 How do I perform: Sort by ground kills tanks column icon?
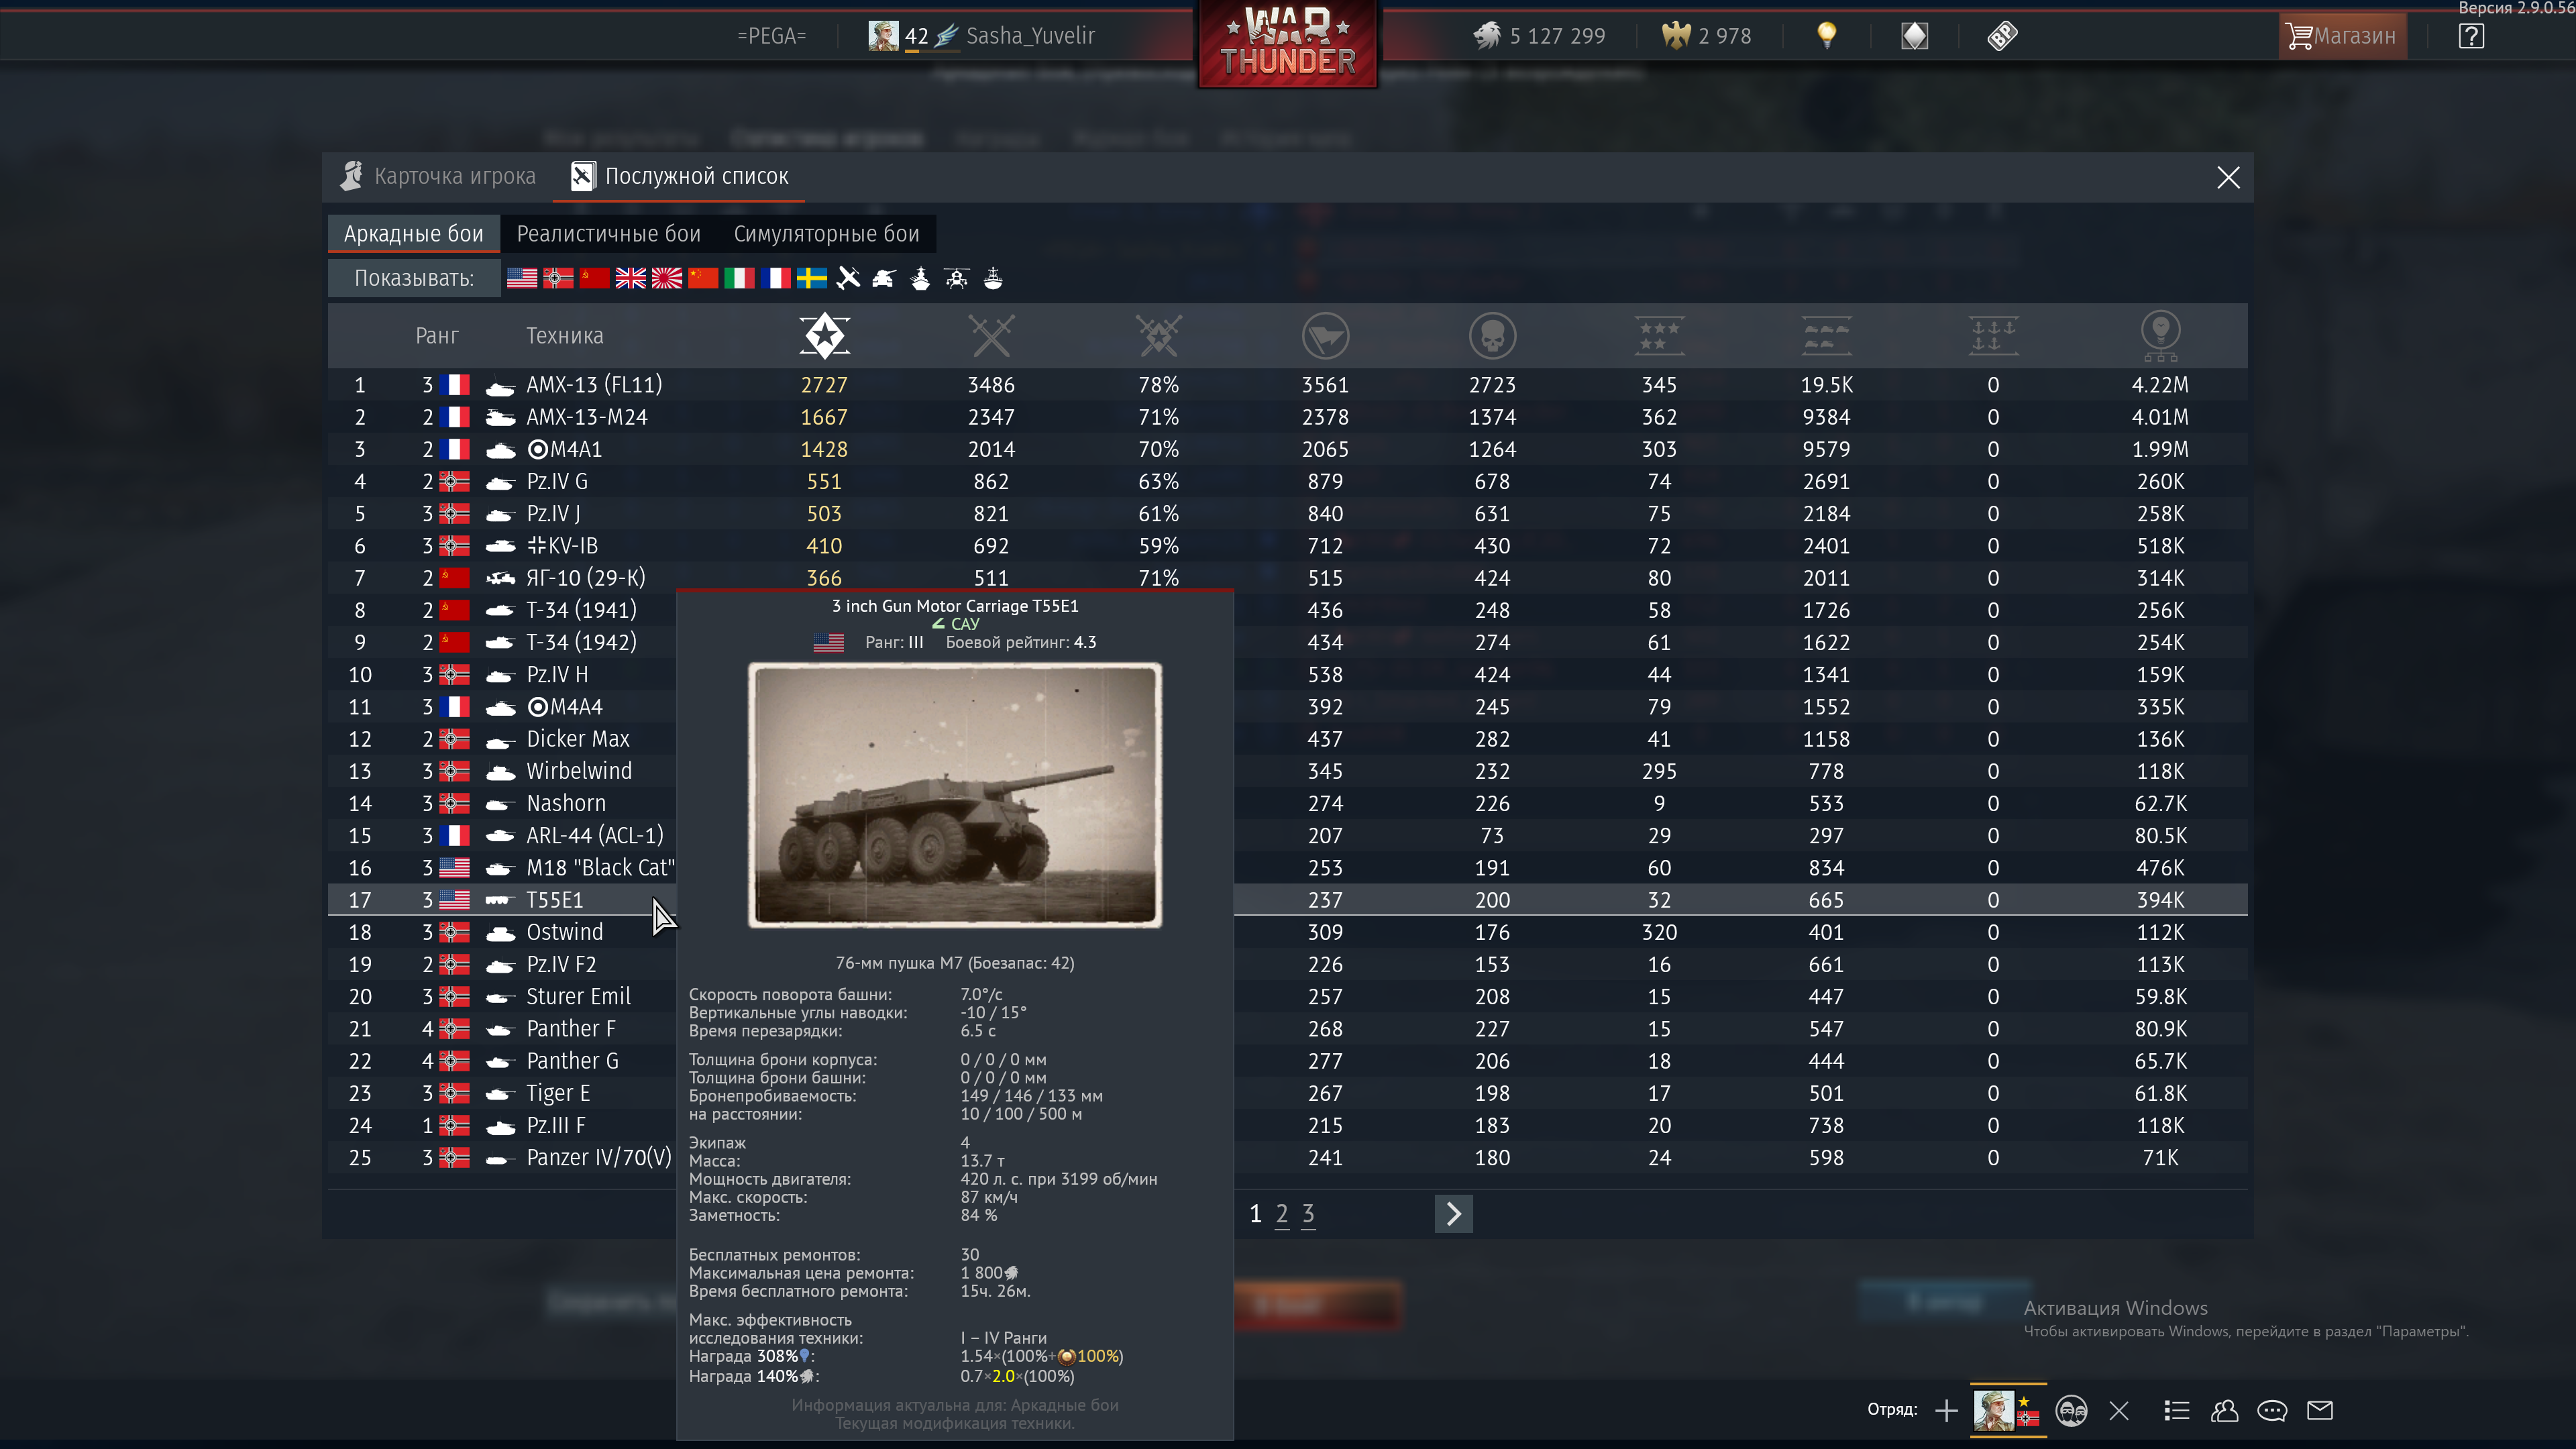point(1826,336)
